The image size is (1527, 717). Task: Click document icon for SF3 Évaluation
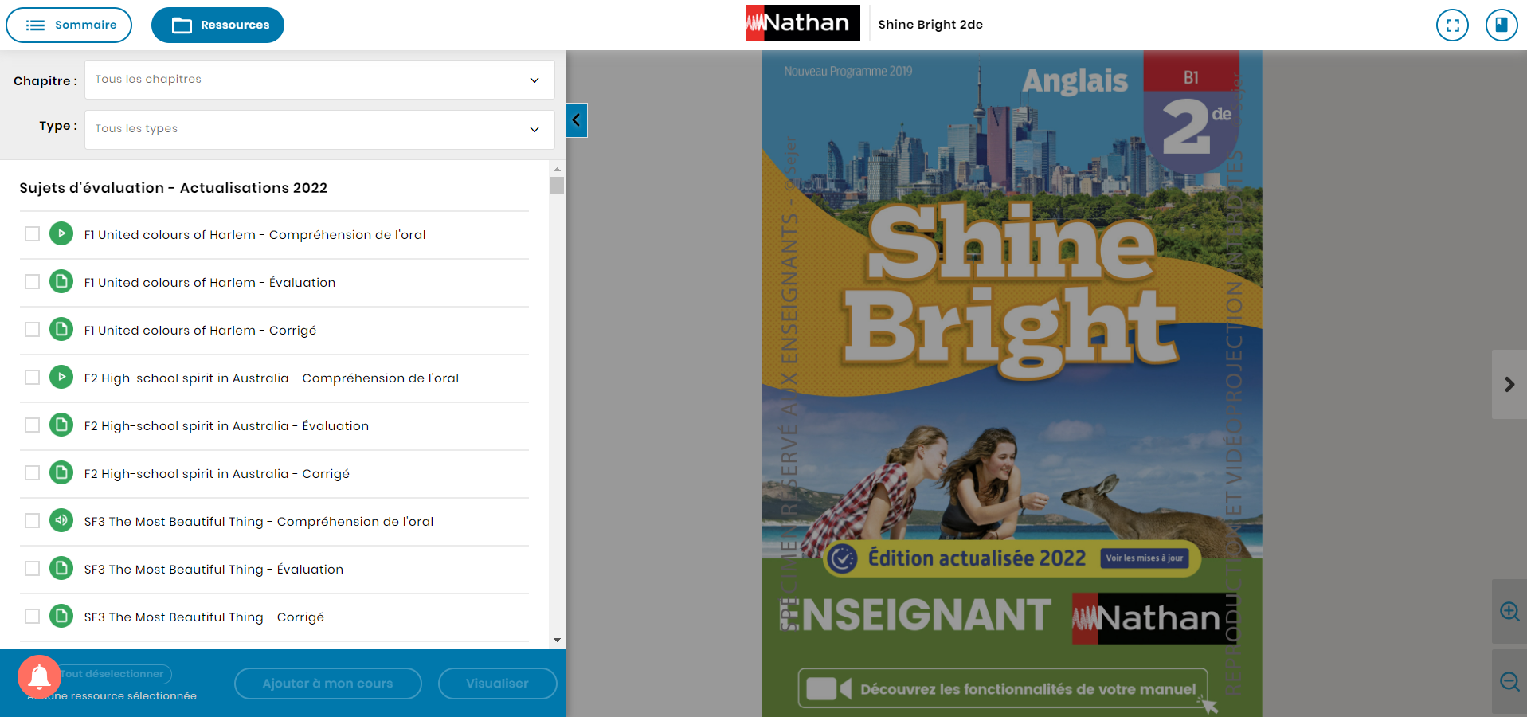61,568
